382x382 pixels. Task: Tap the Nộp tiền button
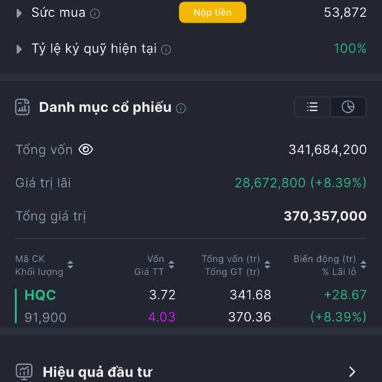213,13
